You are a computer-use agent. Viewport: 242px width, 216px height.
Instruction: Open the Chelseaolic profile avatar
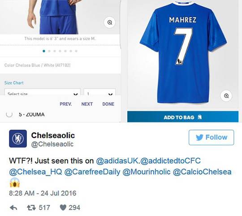point(18,138)
